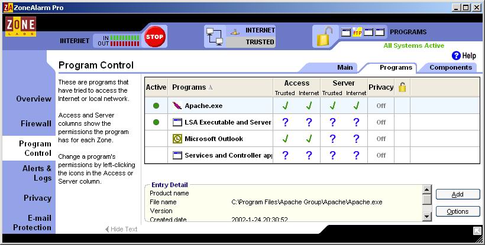Toggle Apache.exe Access Trusted checkmark
Viewport: 485px width, 245px height.
click(285, 106)
